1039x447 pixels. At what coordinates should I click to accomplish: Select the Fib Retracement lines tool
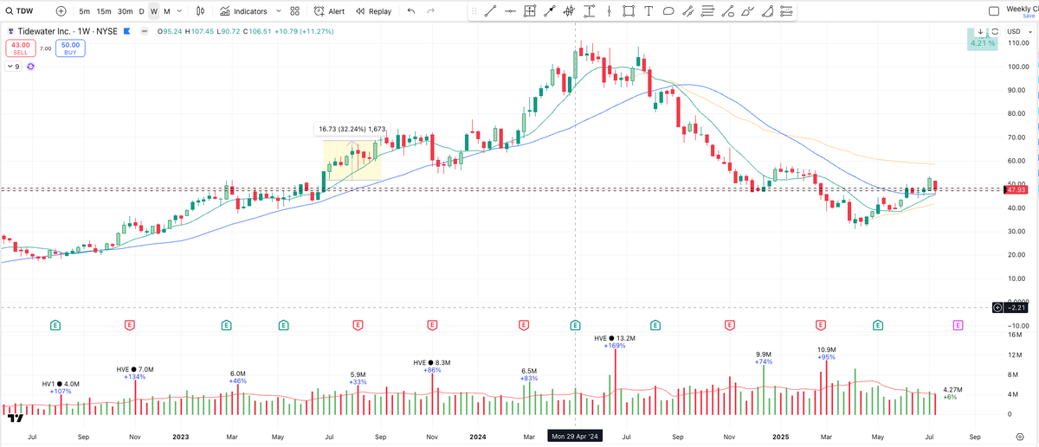[x=707, y=11]
